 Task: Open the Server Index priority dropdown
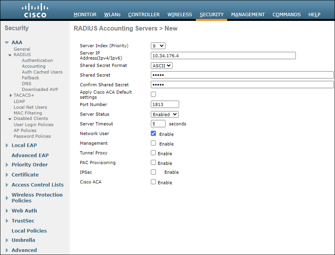point(158,46)
